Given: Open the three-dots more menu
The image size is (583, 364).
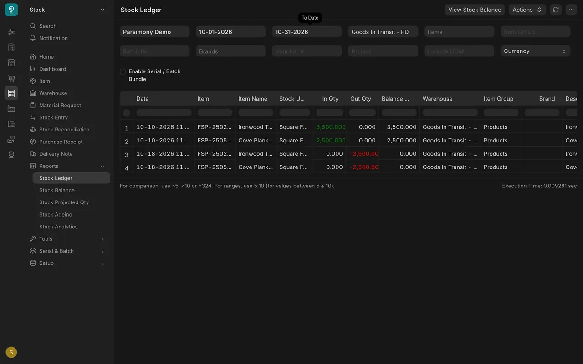Looking at the screenshot, I should click(x=571, y=10).
